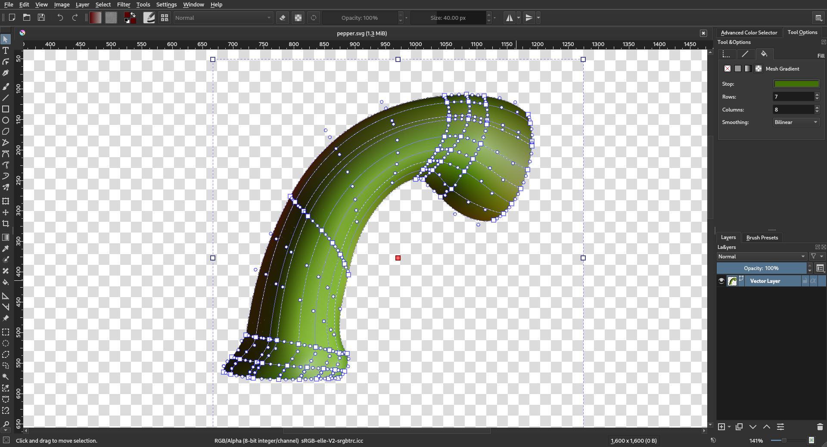Pick the Ellipse shape tool

[x=6, y=120]
